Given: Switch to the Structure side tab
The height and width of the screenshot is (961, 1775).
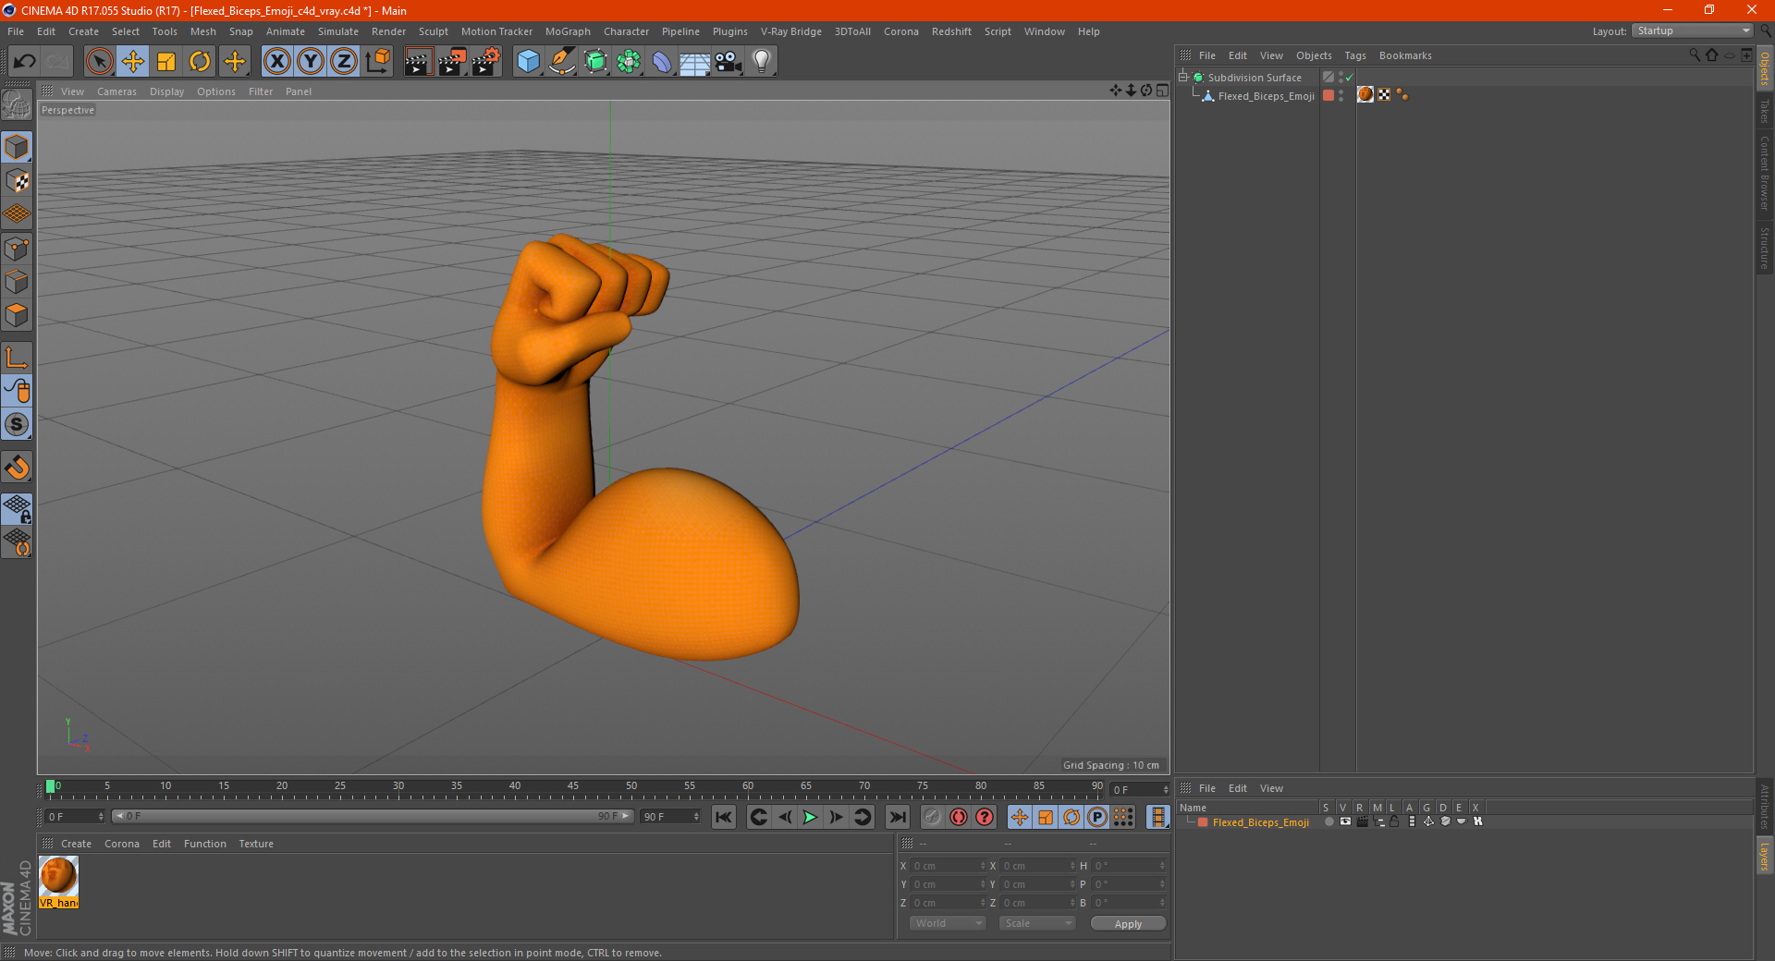Looking at the screenshot, I should pyautogui.click(x=1765, y=248).
